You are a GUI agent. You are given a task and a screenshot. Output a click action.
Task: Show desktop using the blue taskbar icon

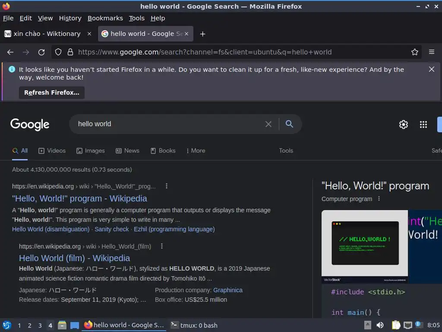click(x=74, y=326)
